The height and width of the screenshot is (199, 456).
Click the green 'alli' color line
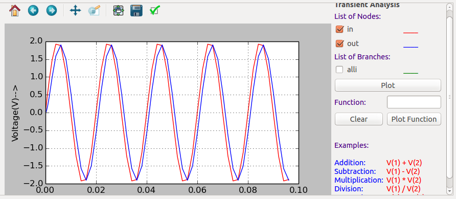click(411, 73)
